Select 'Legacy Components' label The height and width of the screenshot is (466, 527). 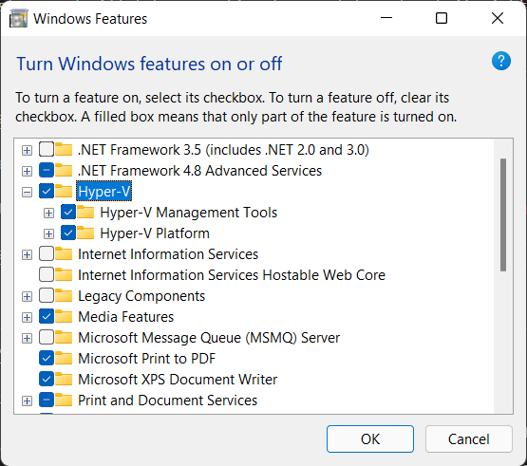(141, 296)
